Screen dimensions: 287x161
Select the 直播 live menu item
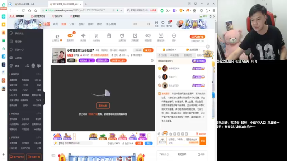pyautogui.click(x=63, y=24)
